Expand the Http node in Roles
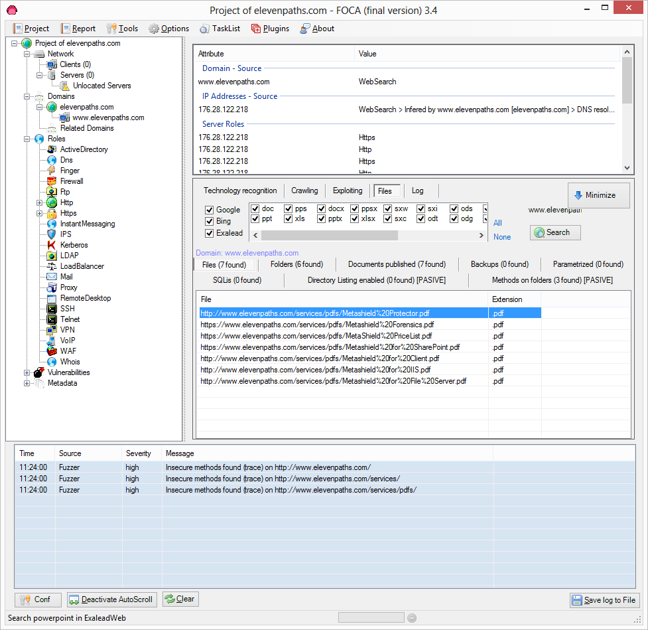Screen dimensions: 648x630 point(39,202)
